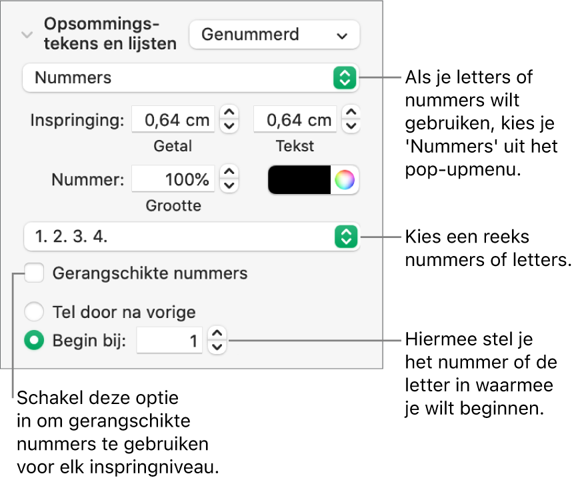Increase the Begin bij start number

(217, 335)
